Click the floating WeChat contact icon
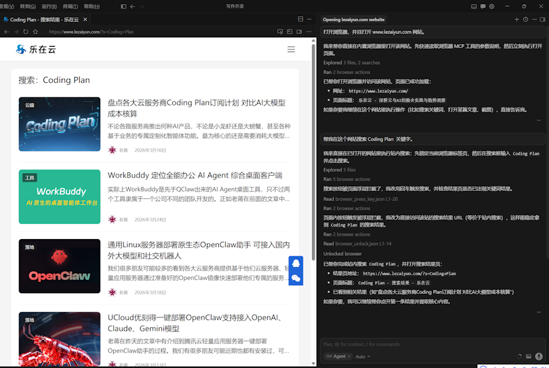This screenshot has width=549, height=368. (x=296, y=279)
